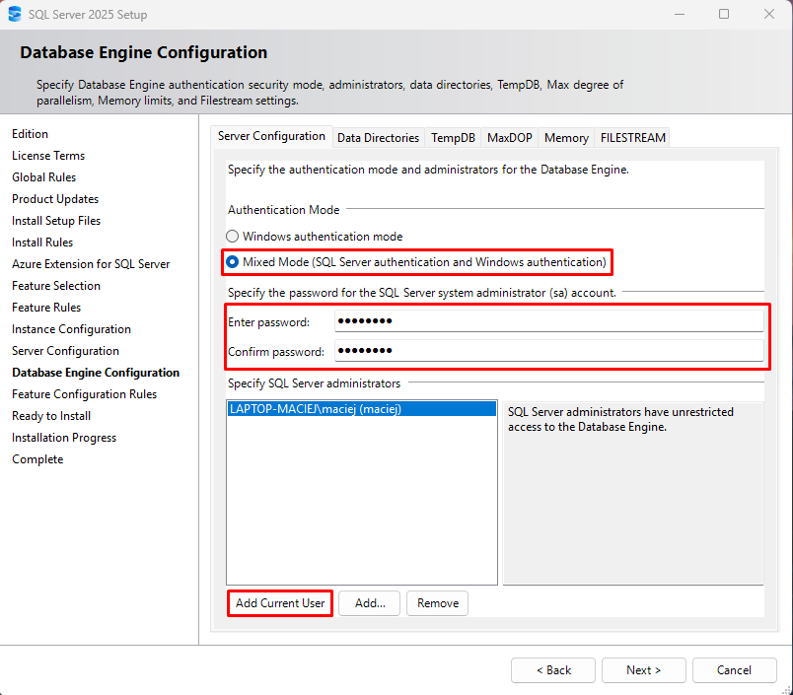Screen dimensions: 793x695
Task: Click the Edition step in sidebar
Action: (x=31, y=134)
